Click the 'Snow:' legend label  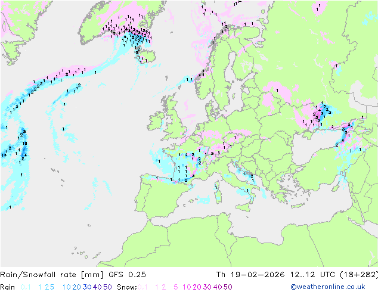(127, 287)
